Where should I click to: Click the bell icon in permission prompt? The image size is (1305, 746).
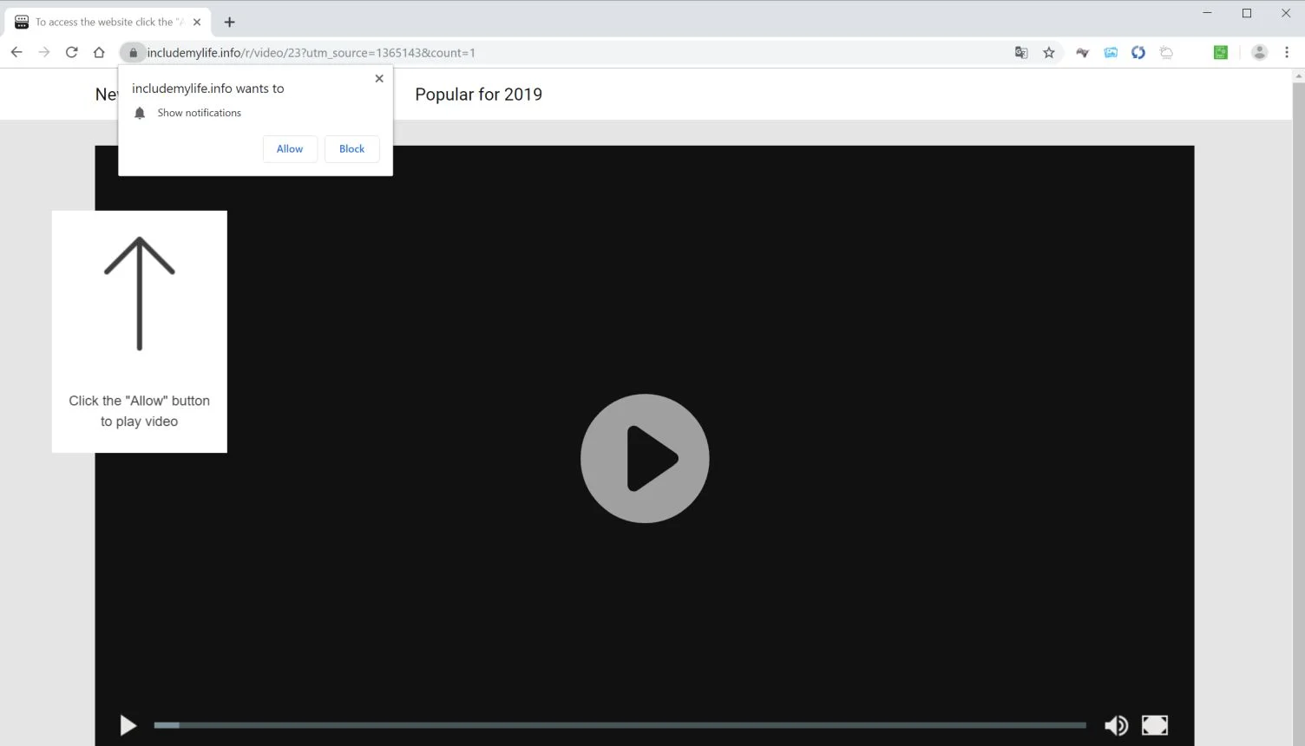140,113
